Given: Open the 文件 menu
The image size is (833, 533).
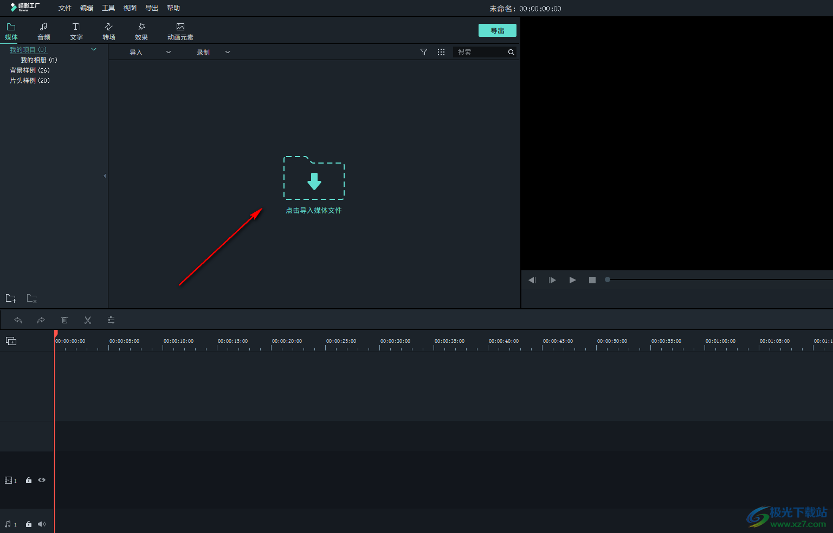Looking at the screenshot, I should [65, 8].
